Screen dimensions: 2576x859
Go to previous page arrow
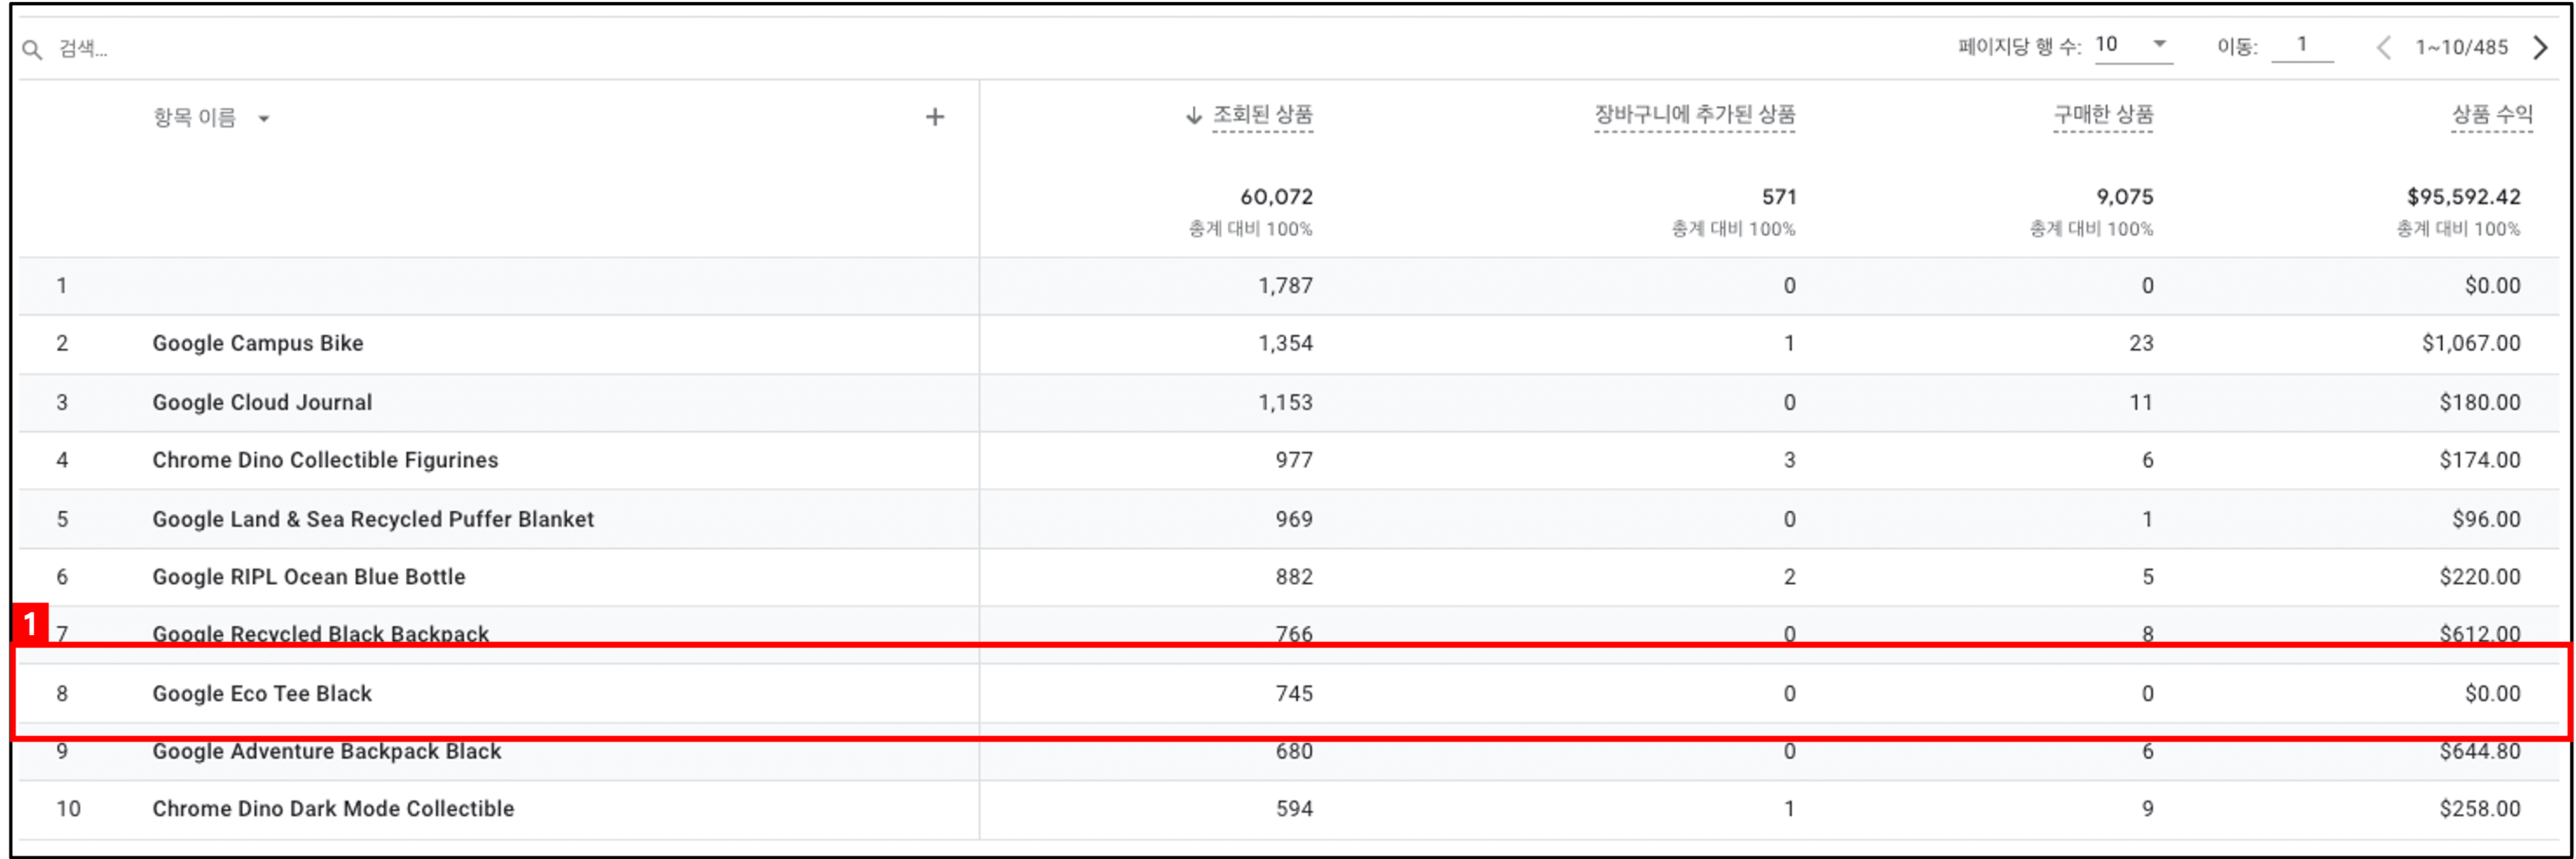click(2384, 47)
